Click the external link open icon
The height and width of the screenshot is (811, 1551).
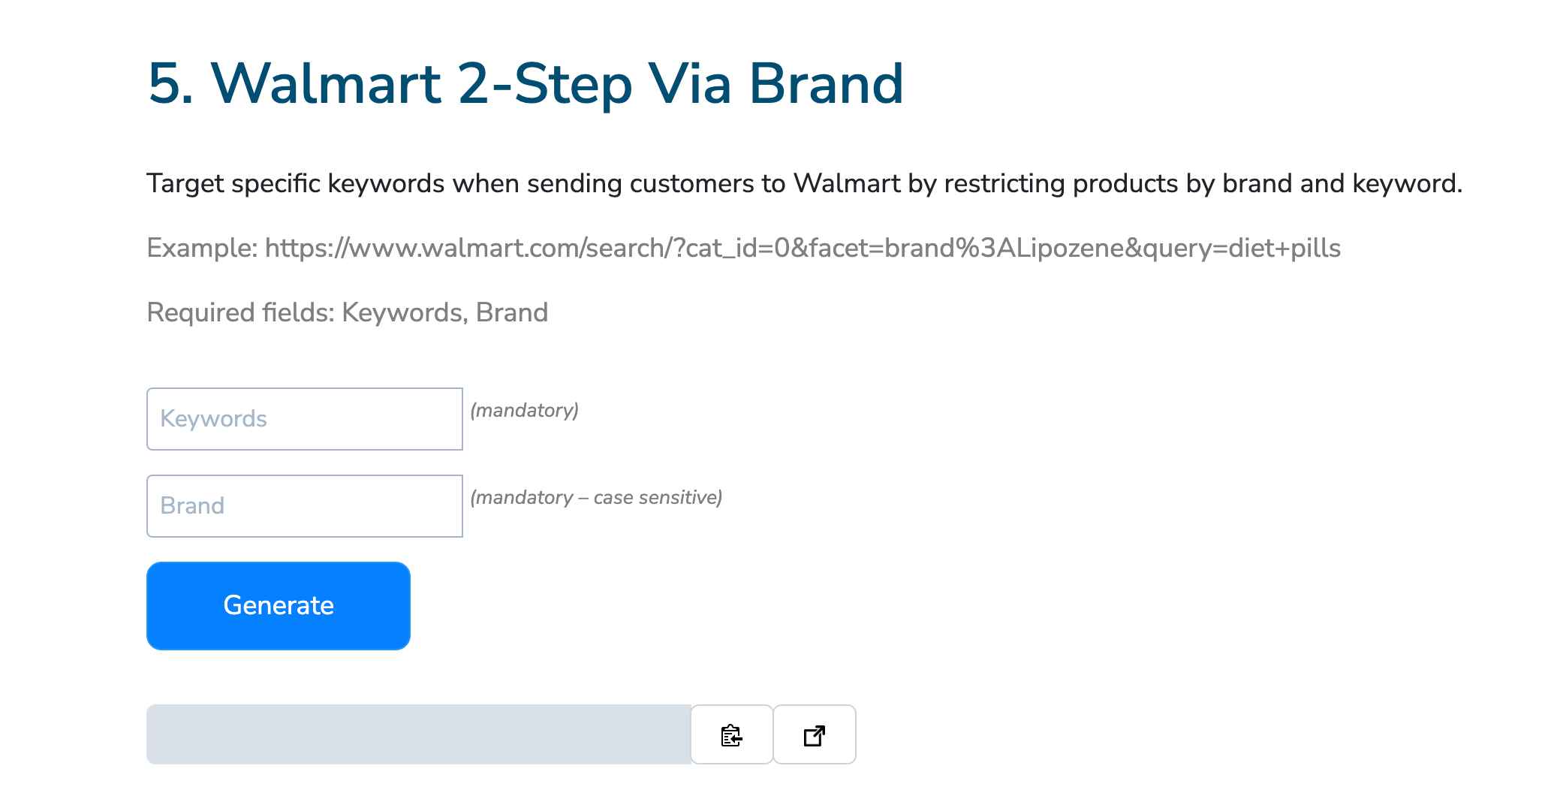(x=814, y=734)
